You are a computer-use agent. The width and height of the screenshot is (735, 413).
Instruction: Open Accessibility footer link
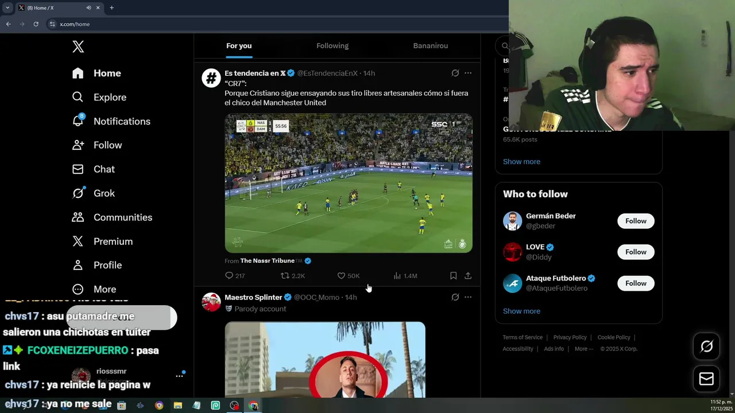[518, 349]
